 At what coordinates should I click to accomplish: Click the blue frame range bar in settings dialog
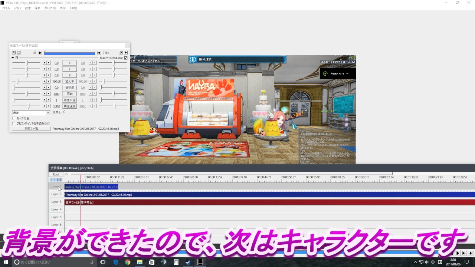(69, 53)
